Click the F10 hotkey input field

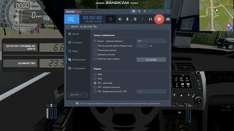coord(151,41)
